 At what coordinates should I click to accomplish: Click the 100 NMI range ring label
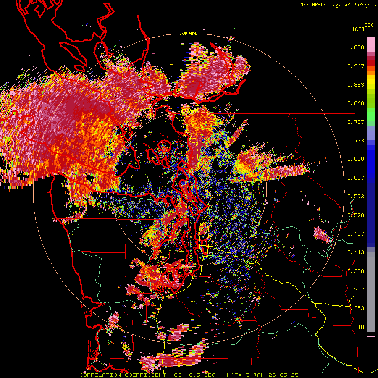click(189, 33)
